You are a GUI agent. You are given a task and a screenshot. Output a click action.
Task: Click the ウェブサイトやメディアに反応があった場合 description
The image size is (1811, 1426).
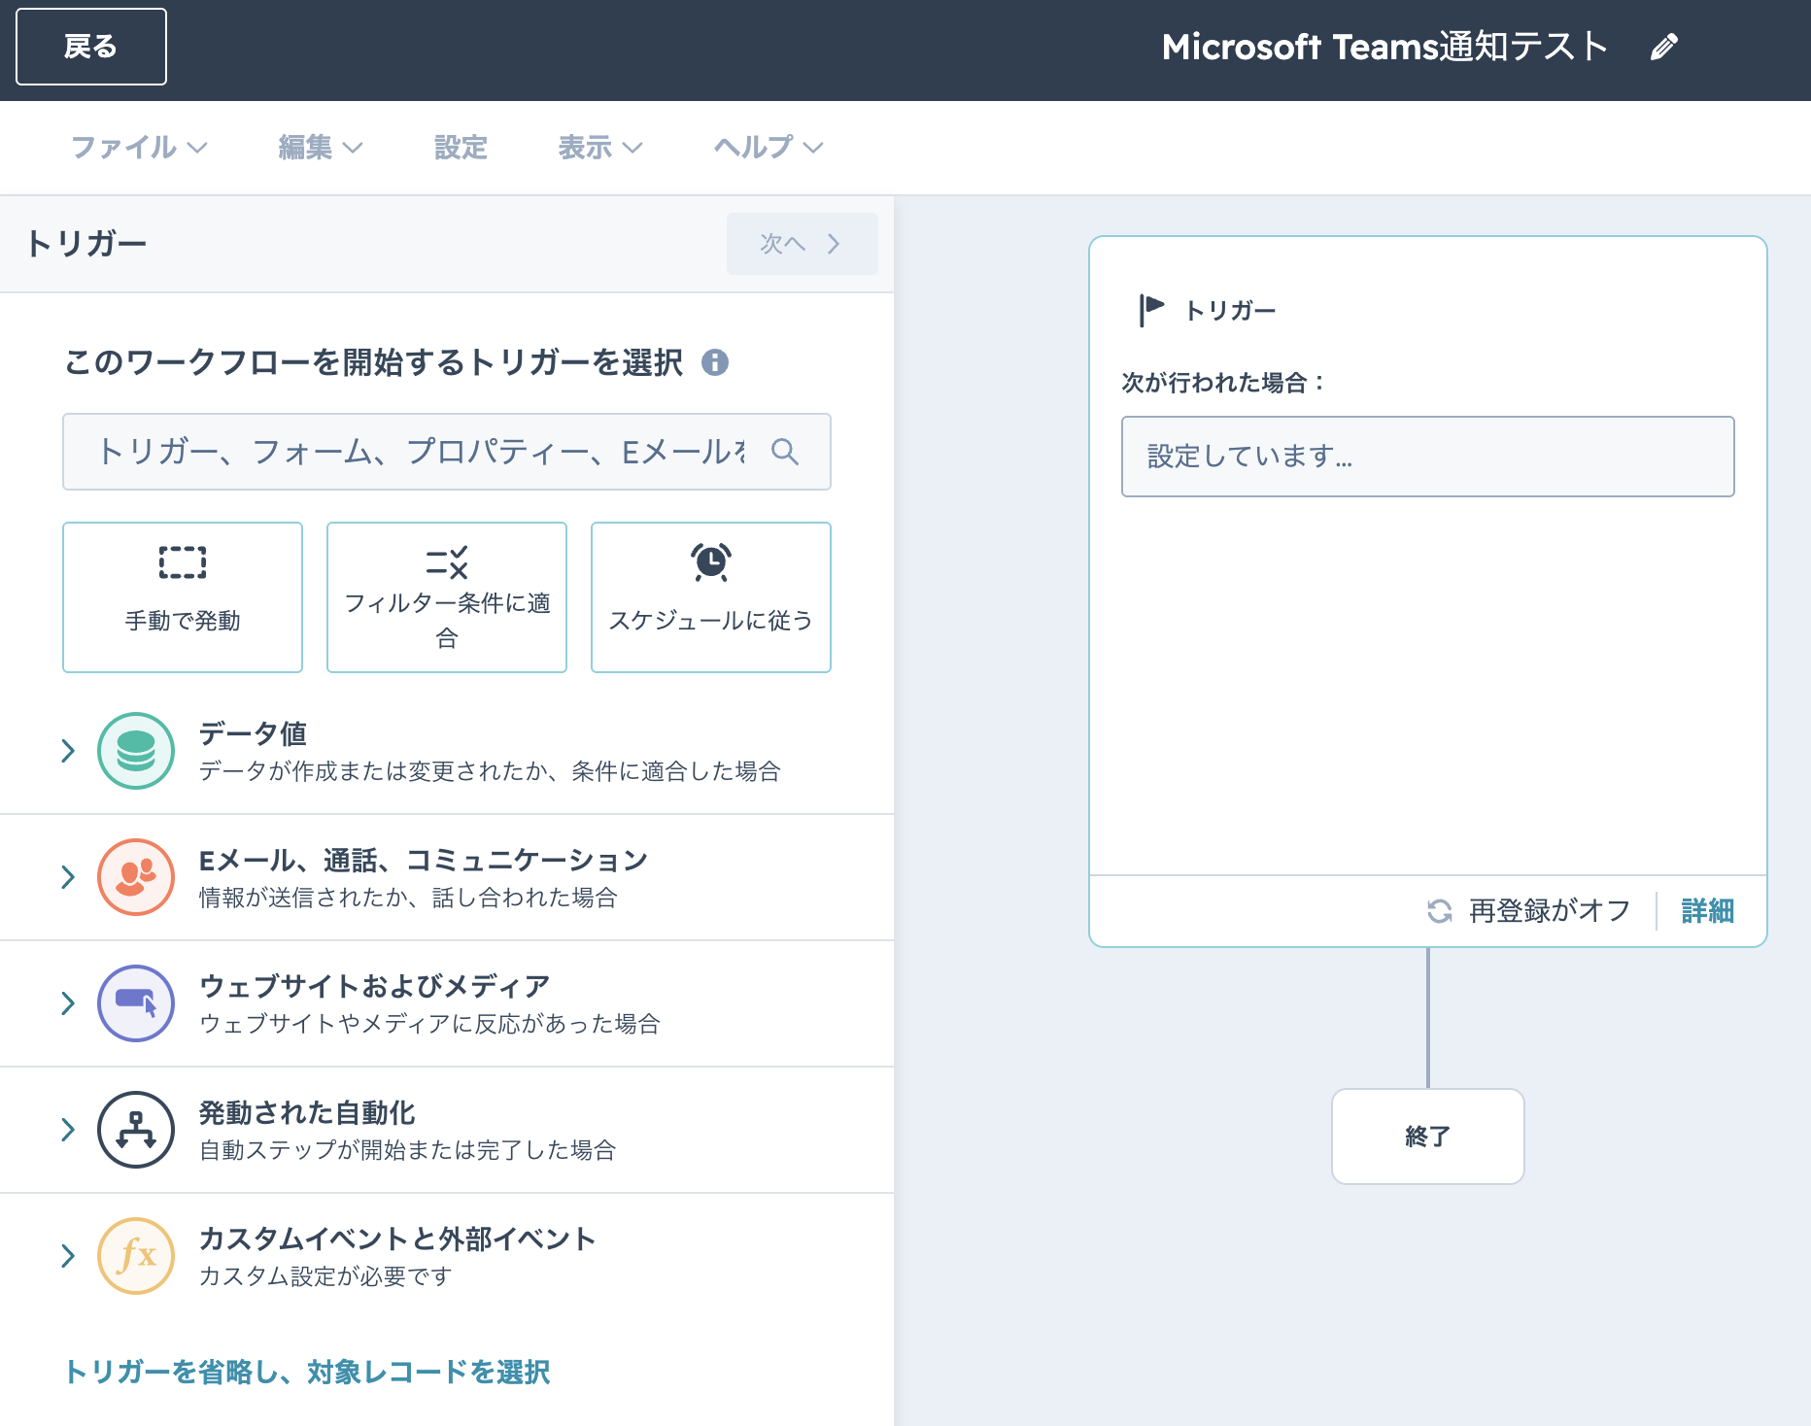click(x=429, y=1024)
